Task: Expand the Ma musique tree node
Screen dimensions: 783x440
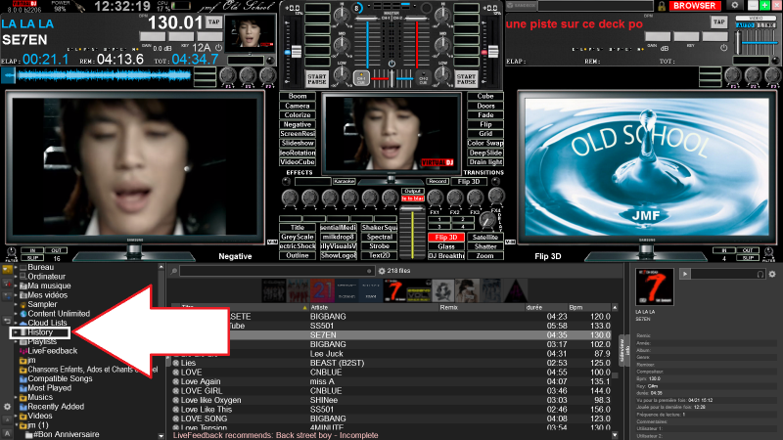Action: point(16,286)
